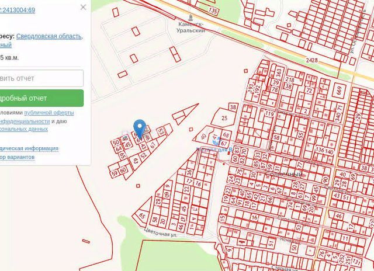
Task: Open the cadastral number link ending 2413004:69
Action: [18, 10]
